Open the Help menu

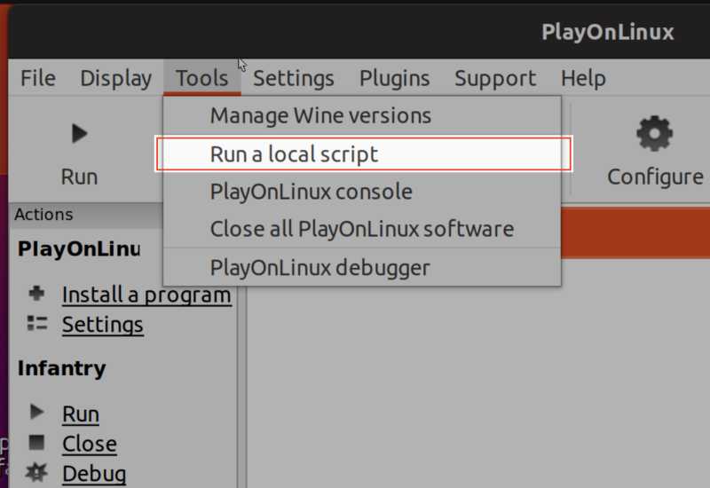click(583, 78)
